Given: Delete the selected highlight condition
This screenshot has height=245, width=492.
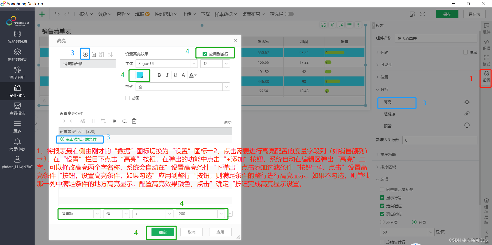Looking at the screenshot, I should click(x=134, y=121).
